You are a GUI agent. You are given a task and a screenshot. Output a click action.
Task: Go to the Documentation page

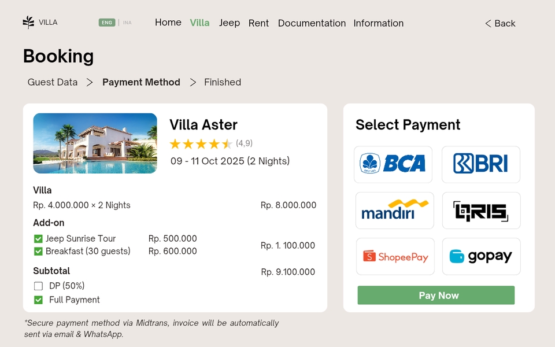(x=312, y=23)
